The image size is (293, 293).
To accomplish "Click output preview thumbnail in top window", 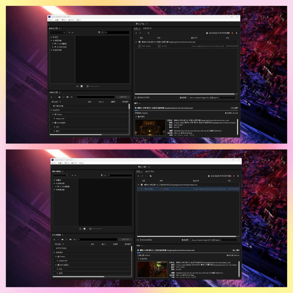I will pos(150,127).
